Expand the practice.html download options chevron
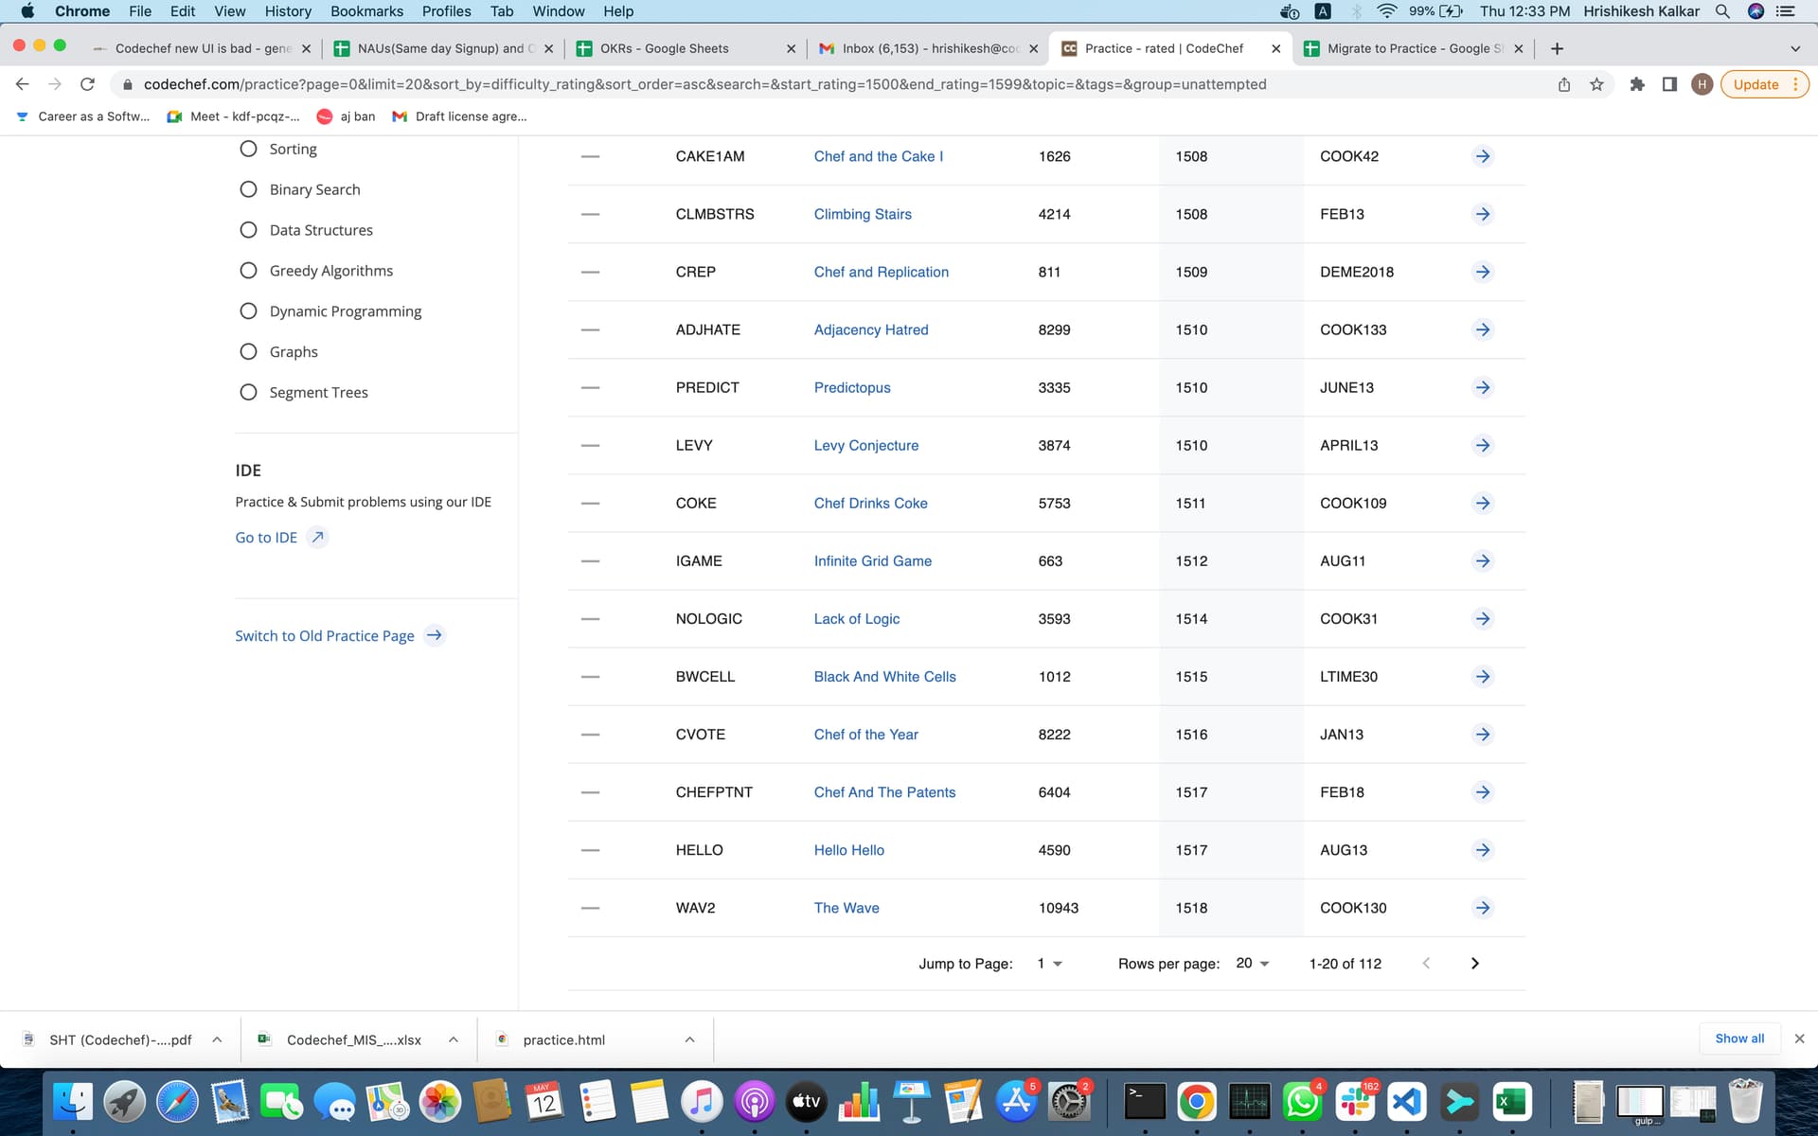 (689, 1039)
